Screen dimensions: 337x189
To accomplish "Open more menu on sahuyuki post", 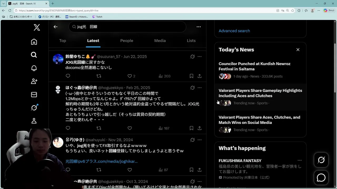I will tap(200, 140).
